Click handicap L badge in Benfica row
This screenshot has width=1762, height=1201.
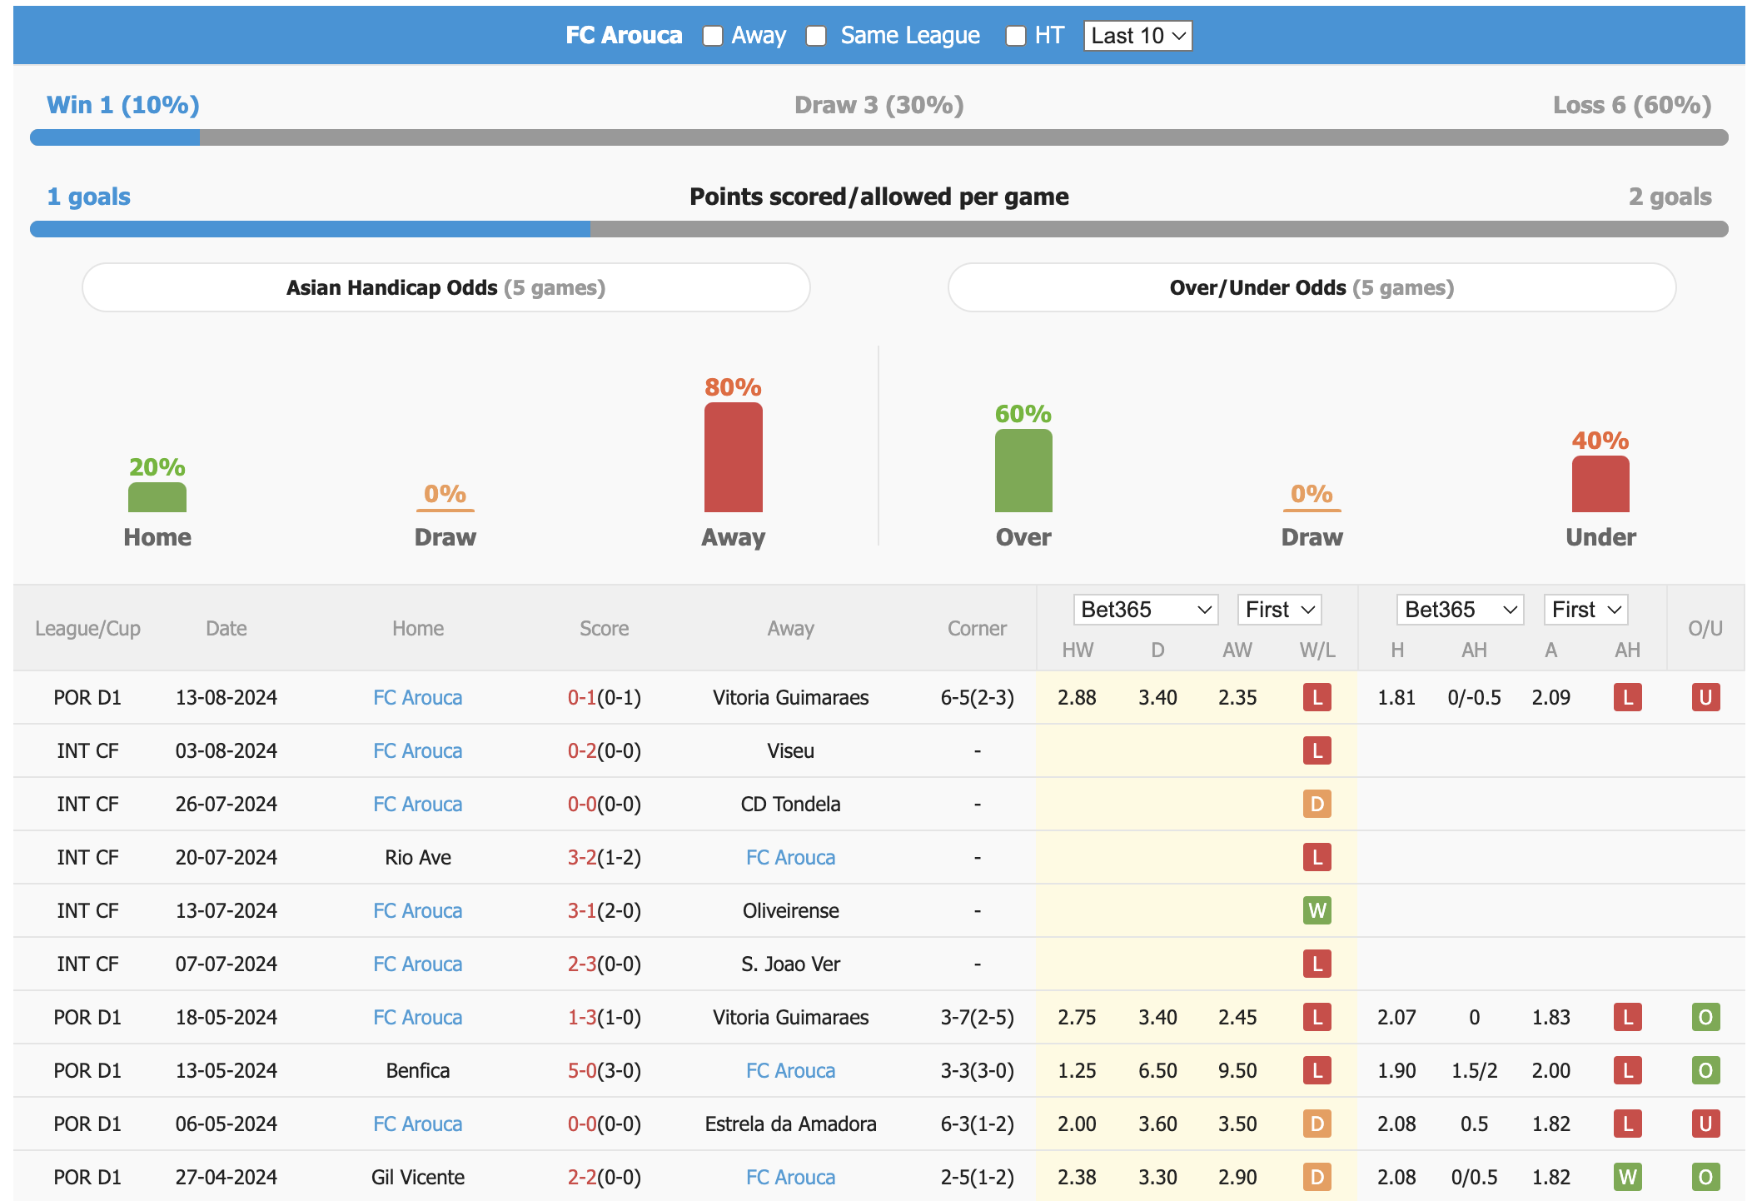pyautogui.click(x=1628, y=1070)
